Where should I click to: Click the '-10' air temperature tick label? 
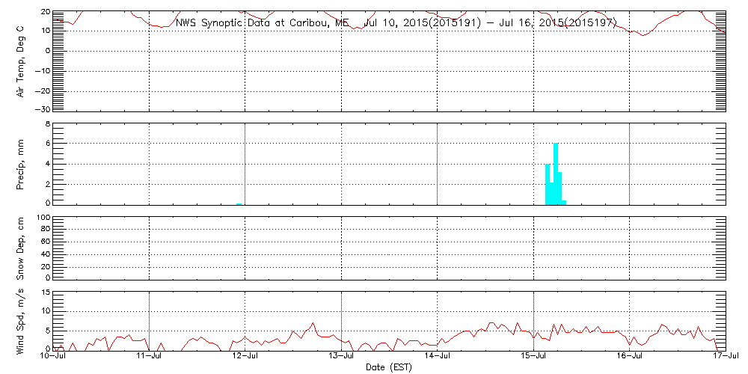click(x=41, y=70)
